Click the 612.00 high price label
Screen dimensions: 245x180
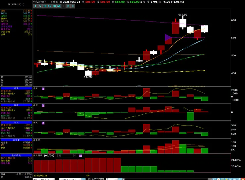[183, 15]
